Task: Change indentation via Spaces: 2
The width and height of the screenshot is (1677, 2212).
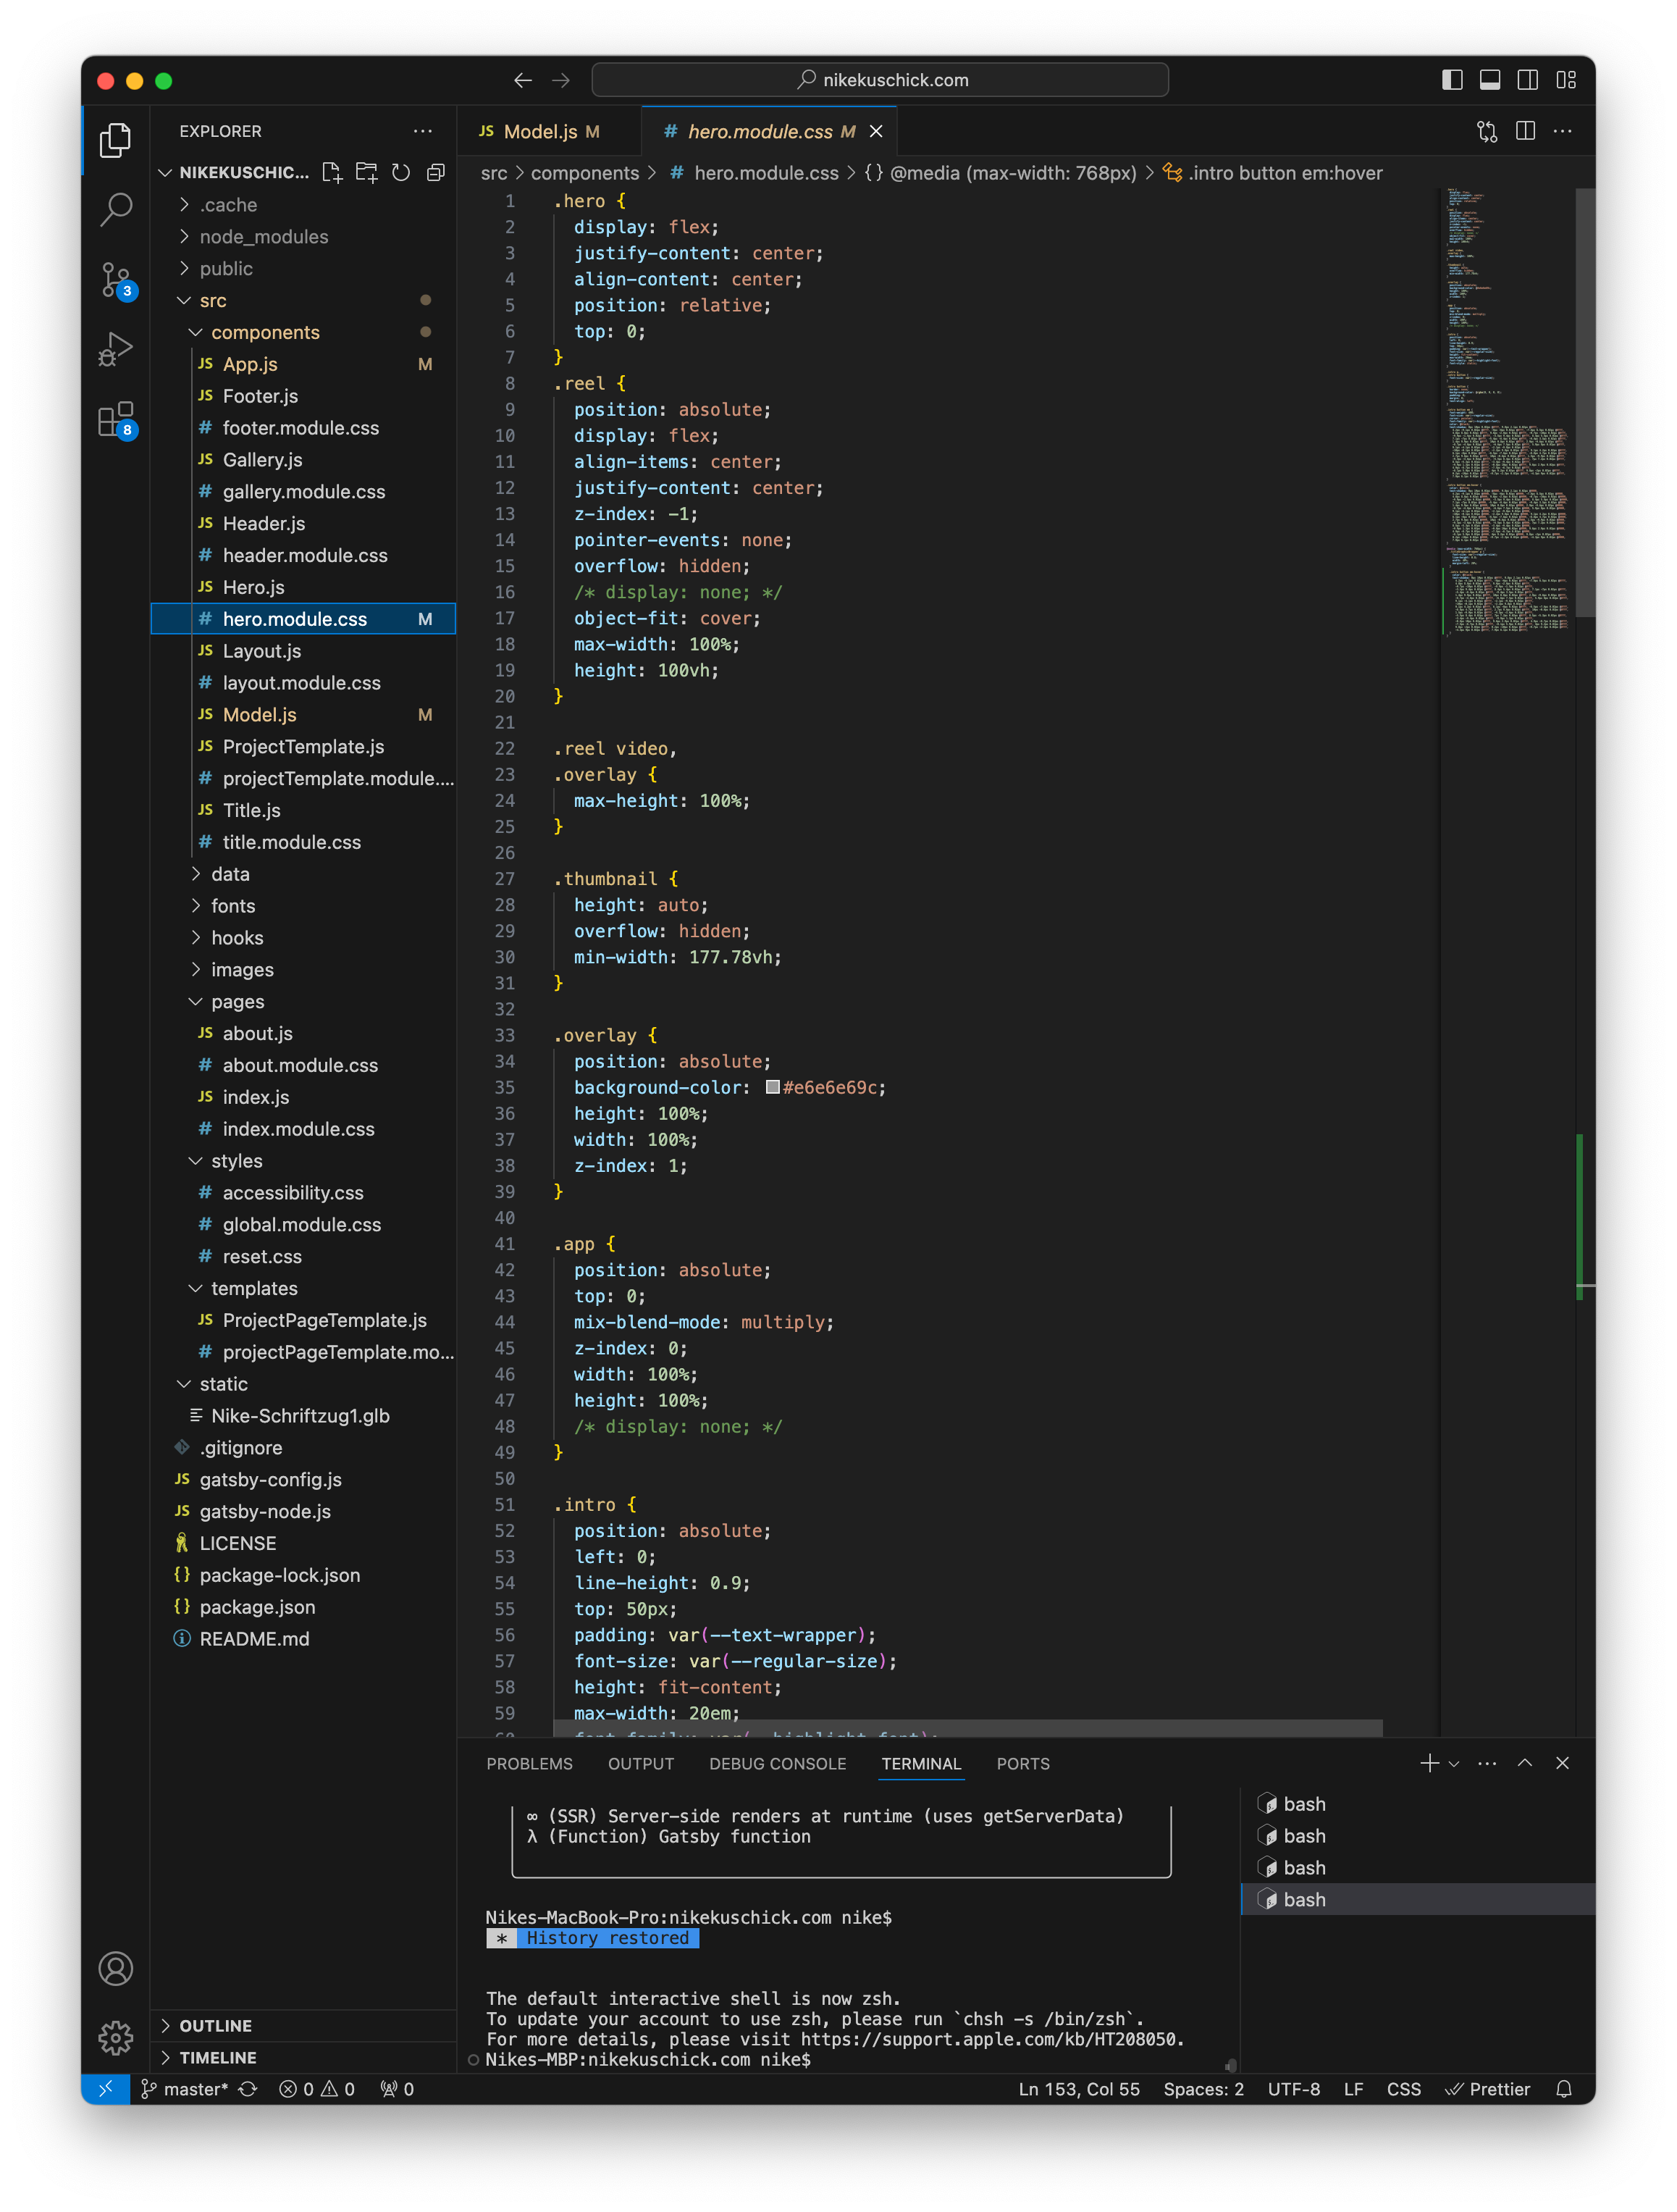Action: coord(1203,2088)
